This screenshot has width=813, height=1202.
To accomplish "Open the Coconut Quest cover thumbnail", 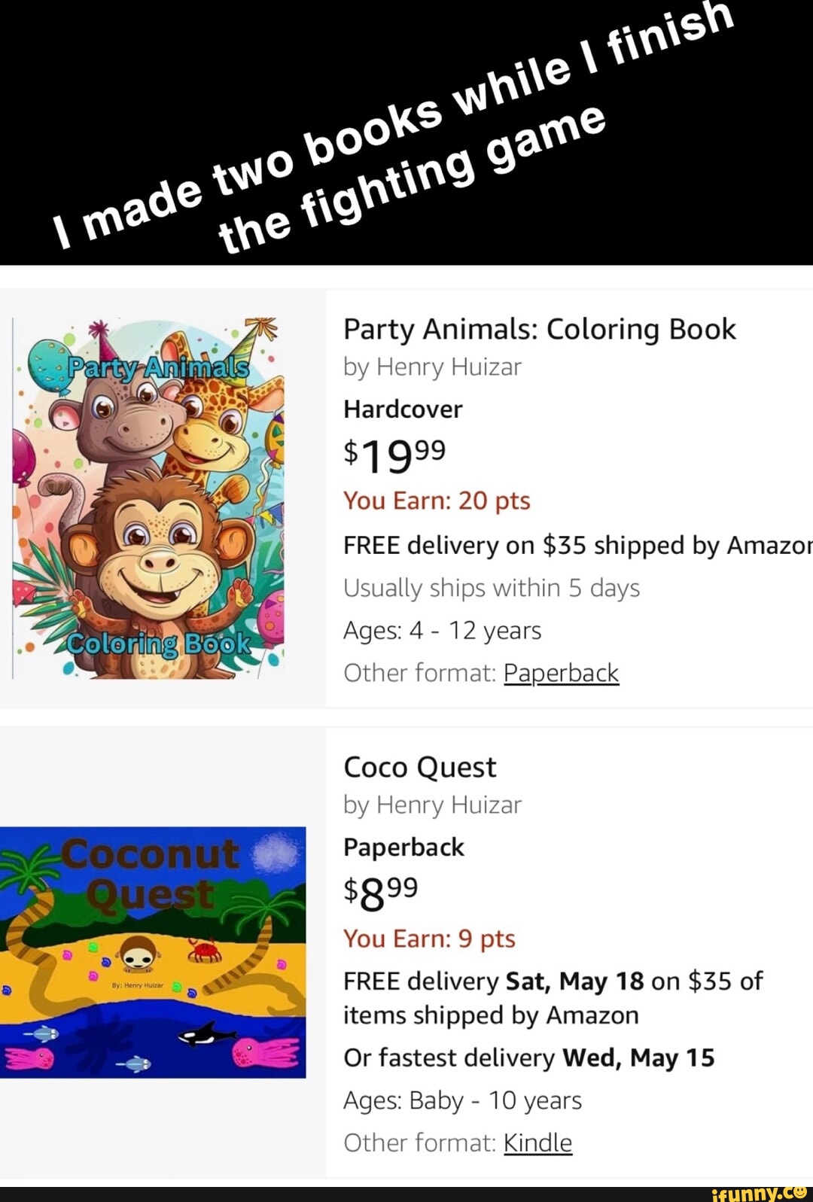I will 153,951.
